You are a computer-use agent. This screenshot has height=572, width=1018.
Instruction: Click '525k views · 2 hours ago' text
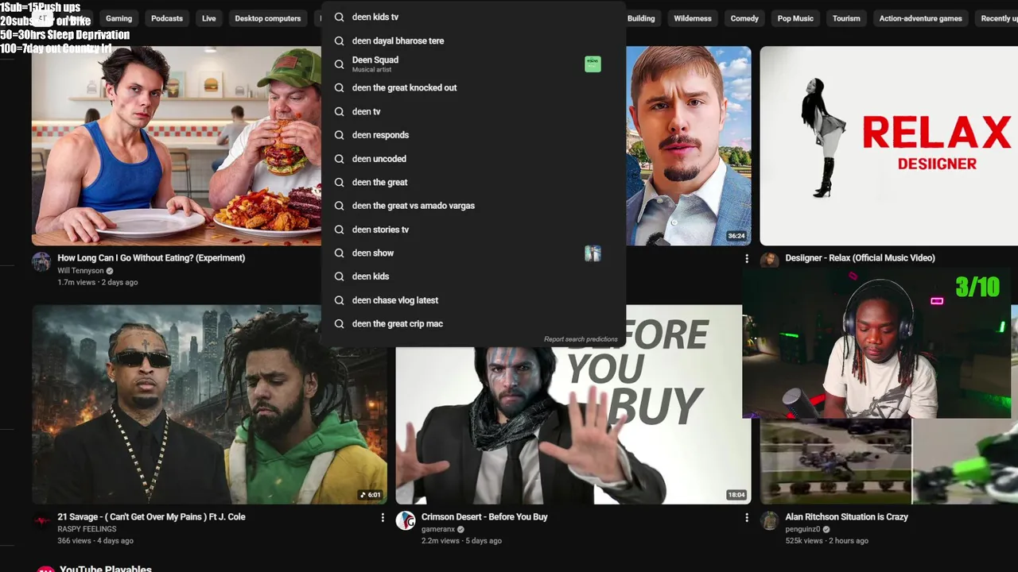(826, 541)
